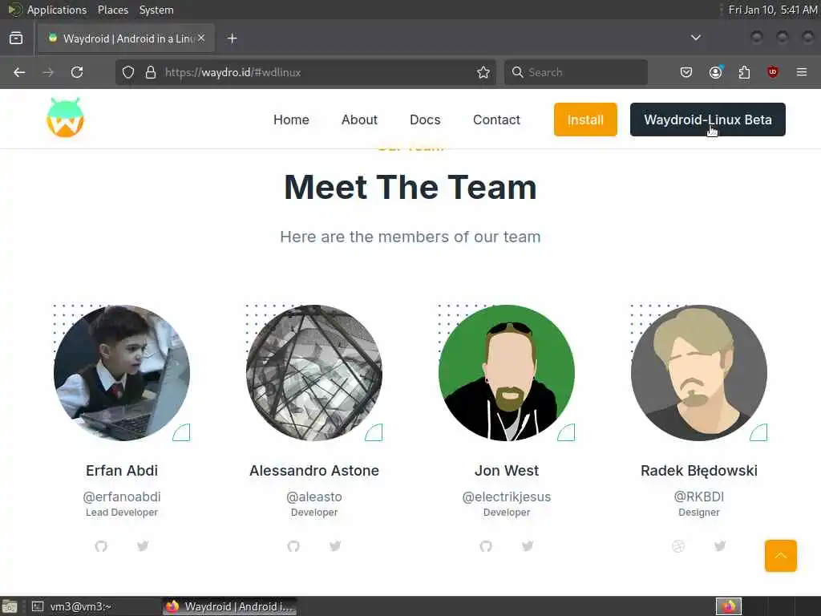The width and height of the screenshot is (821, 616).
Task: Reload the page with the refresh icon
Action: tap(77, 72)
